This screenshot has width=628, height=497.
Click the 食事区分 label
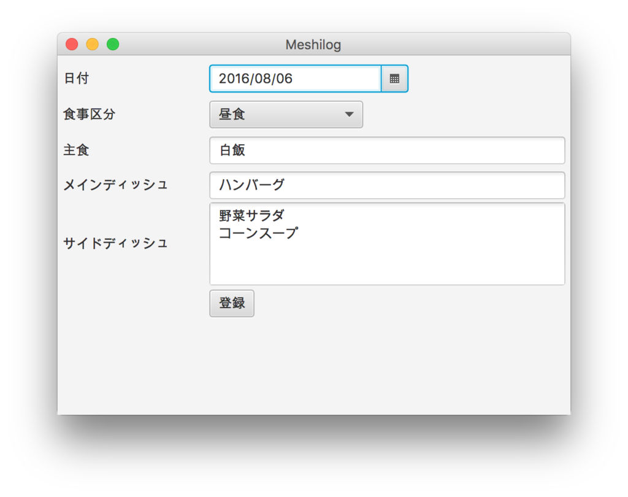click(x=90, y=114)
